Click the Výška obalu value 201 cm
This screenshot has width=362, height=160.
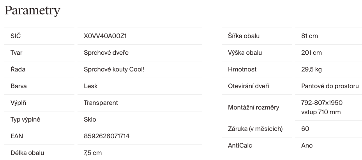point(311,53)
